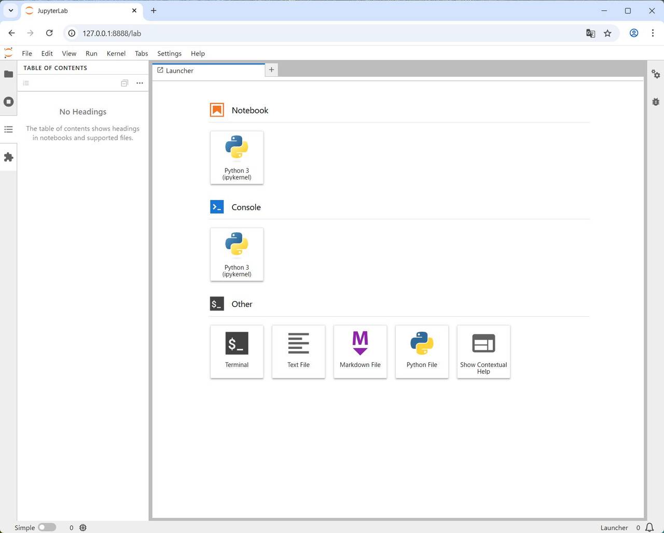Click the translate page icon in address bar
The height and width of the screenshot is (533, 664).
point(590,33)
